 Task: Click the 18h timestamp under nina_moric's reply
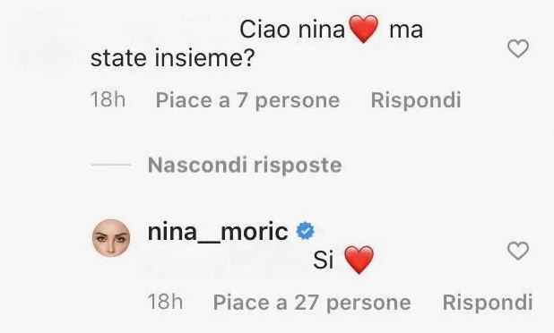(165, 302)
